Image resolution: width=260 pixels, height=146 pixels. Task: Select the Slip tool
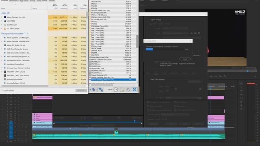pos(241,98)
